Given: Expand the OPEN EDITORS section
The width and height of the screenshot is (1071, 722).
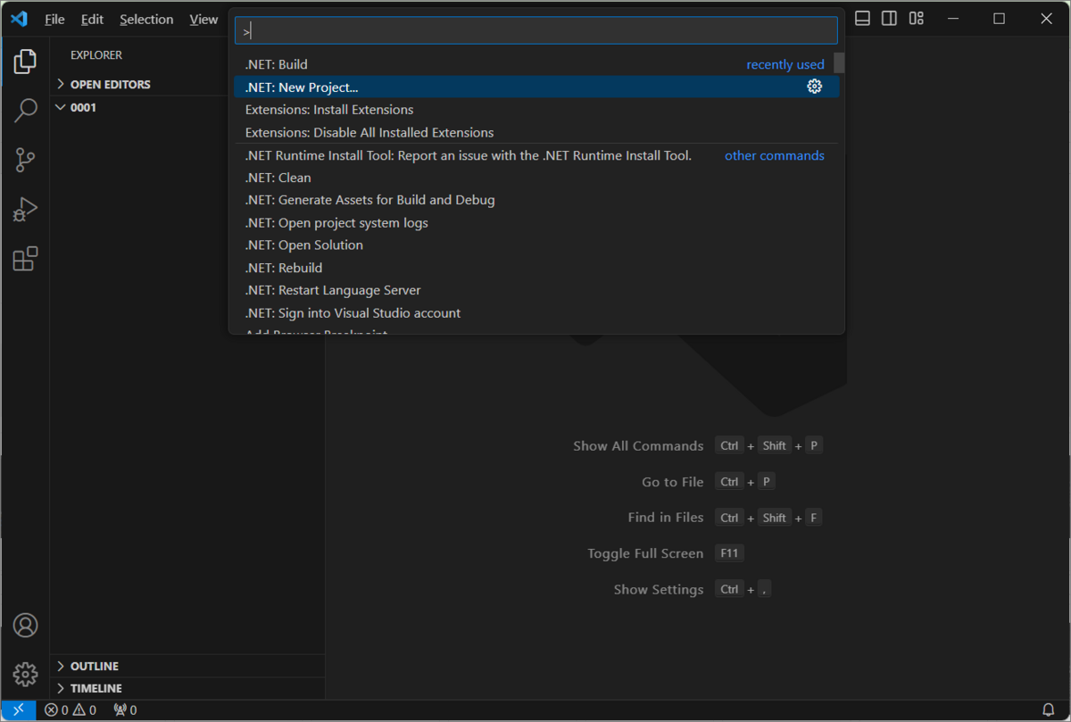Looking at the screenshot, I should [x=187, y=84].
